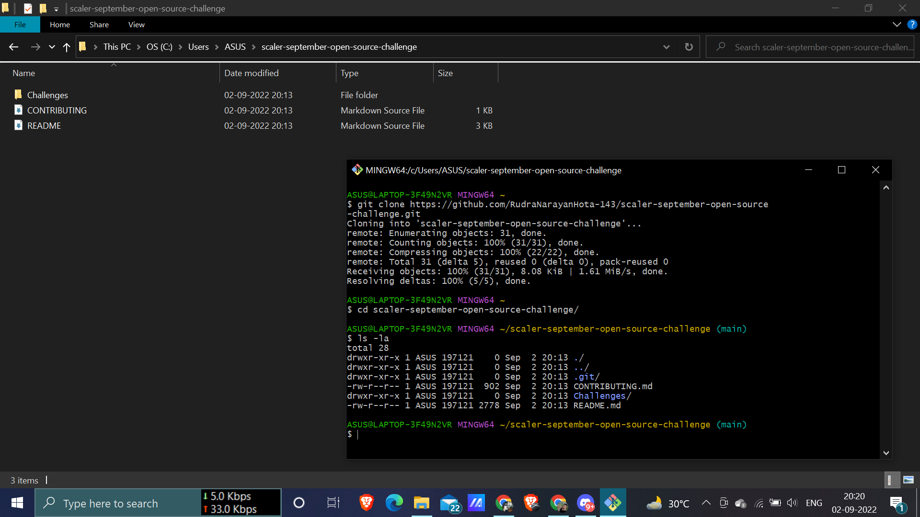920x517 pixels.
Task: Launch Brave browser from the taskbar
Action: (366, 503)
